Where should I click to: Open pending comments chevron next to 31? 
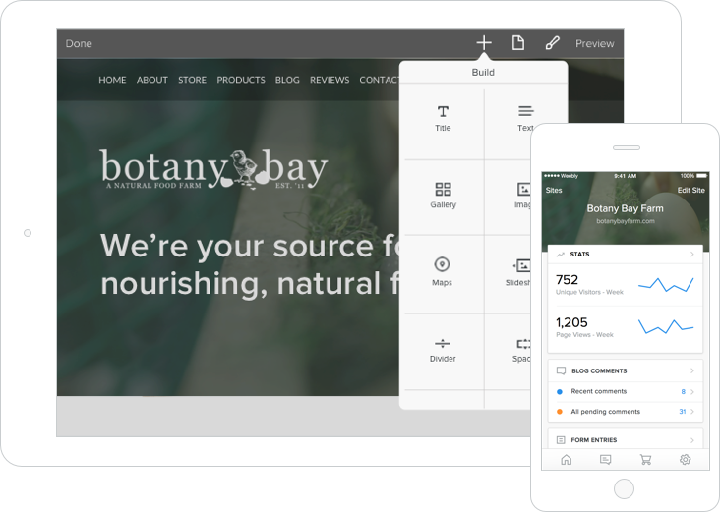point(692,412)
